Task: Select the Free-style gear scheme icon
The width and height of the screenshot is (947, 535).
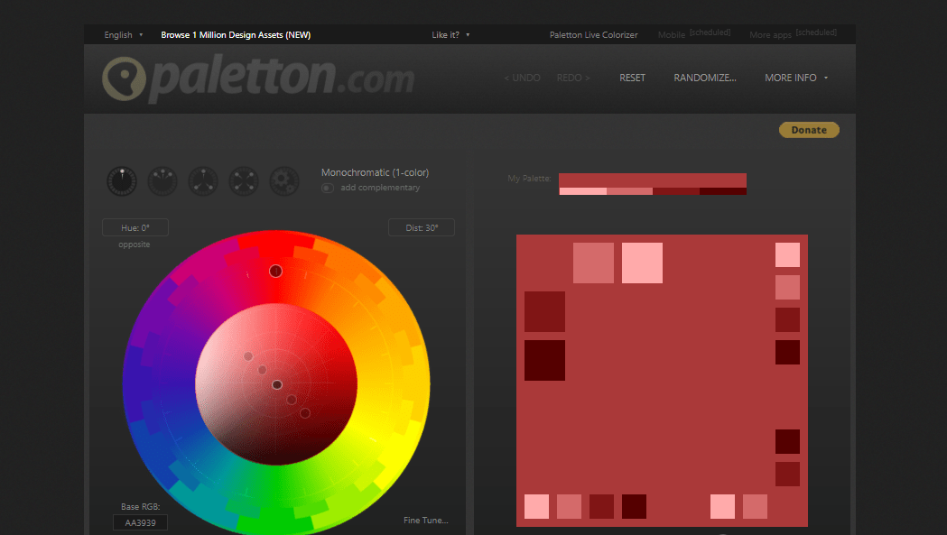Action: coord(283,181)
